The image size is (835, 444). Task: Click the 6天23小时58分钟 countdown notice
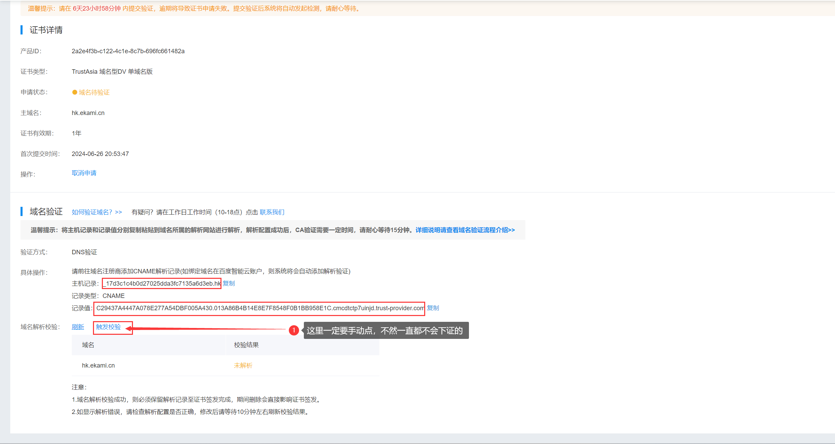(x=97, y=9)
